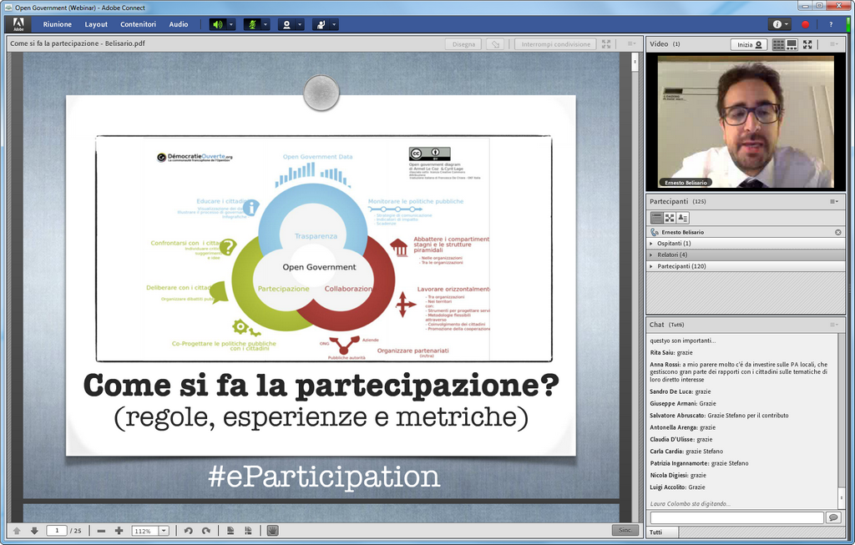
Task: Go to next page down arrow
Action: click(34, 531)
